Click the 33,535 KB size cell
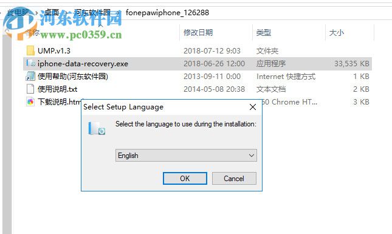This screenshot has width=392, height=234. tap(352, 63)
